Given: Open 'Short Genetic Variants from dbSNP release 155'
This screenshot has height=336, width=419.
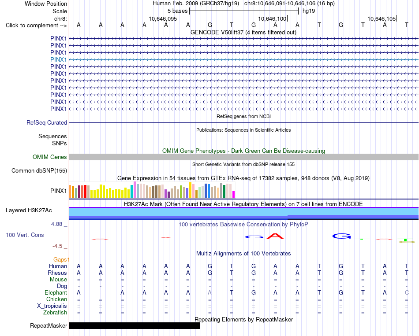Looking at the screenshot, I should [x=243, y=164].
